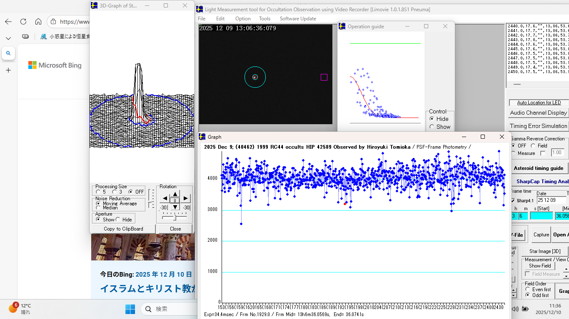Open new vertical tab with plus icon

click(8, 70)
